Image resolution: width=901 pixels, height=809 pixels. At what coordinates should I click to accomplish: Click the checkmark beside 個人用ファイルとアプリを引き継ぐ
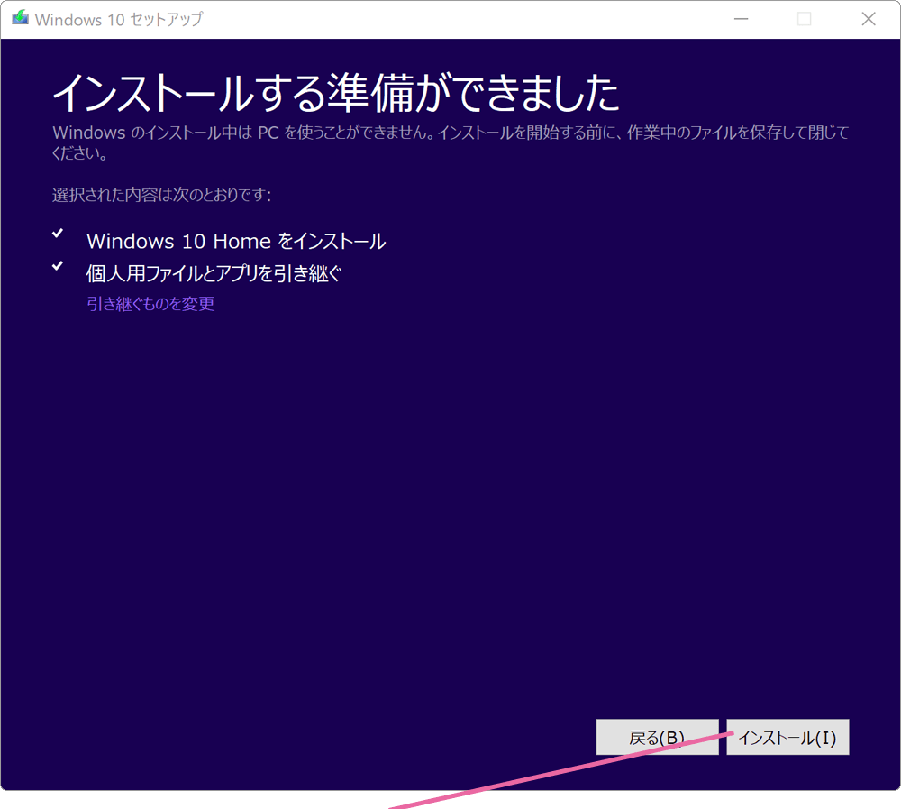58,266
